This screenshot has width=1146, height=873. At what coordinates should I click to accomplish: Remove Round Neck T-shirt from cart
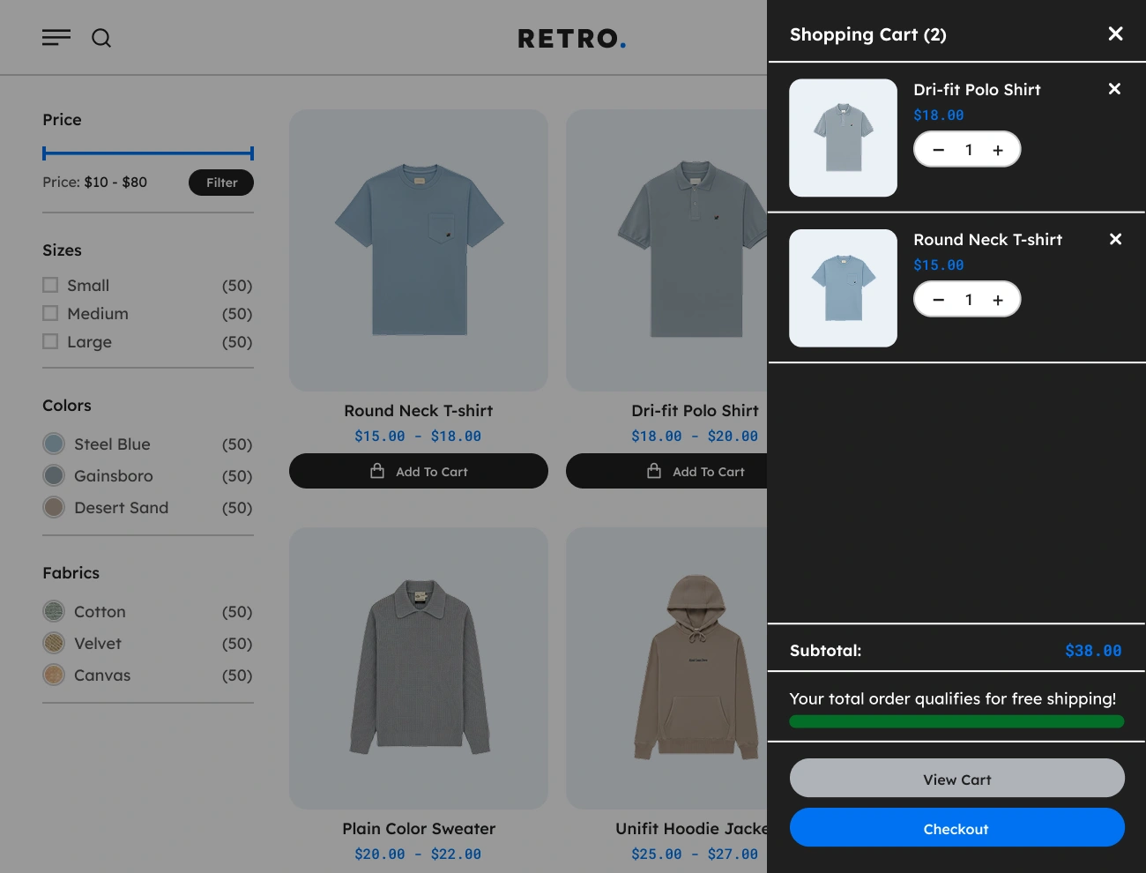[x=1115, y=239]
